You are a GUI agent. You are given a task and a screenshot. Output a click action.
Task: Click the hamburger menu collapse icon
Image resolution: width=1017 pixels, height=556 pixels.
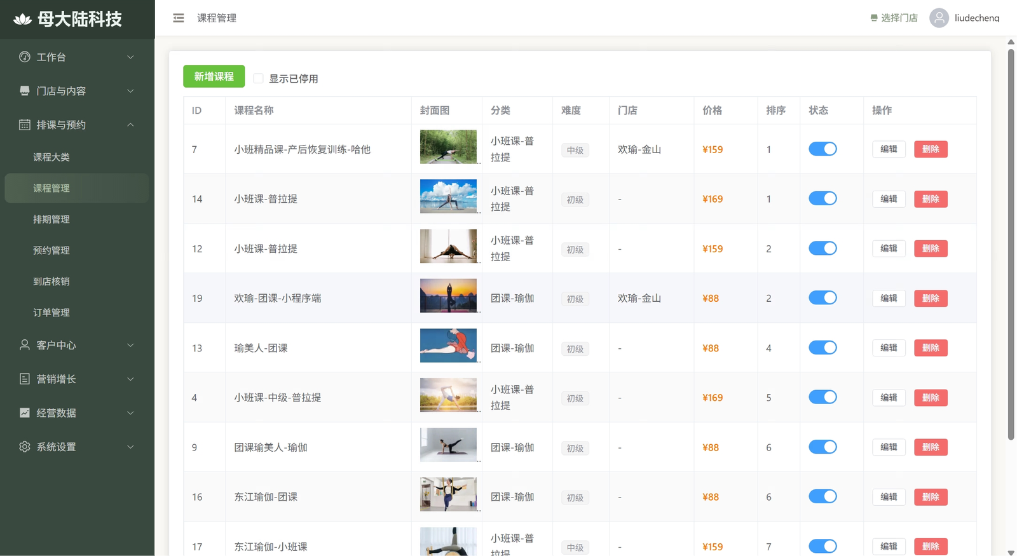click(x=179, y=18)
